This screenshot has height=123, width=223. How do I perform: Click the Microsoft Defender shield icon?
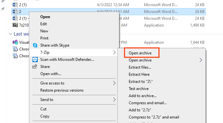(35, 60)
